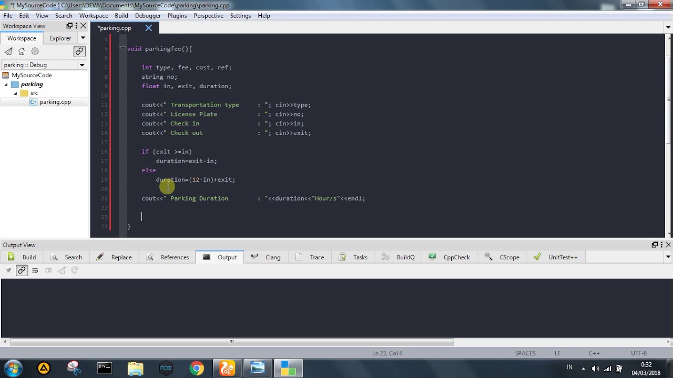Open the Perspective menu
Viewport: 673px width, 378px height.
(208, 16)
